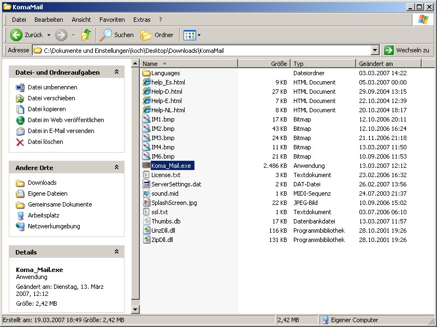The height and width of the screenshot is (327, 437).
Task: Select the ssl.txt file name
Action: click(160, 212)
